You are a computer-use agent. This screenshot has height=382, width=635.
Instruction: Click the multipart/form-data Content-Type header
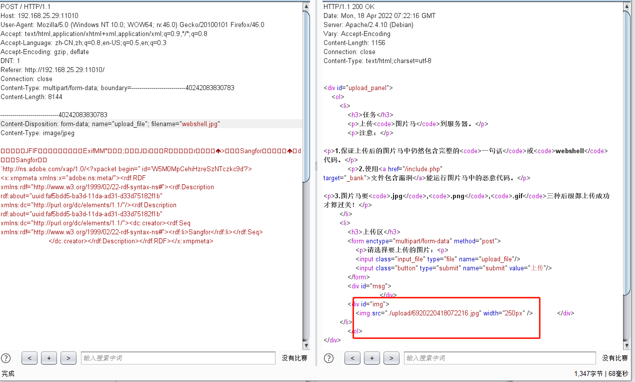coord(117,88)
